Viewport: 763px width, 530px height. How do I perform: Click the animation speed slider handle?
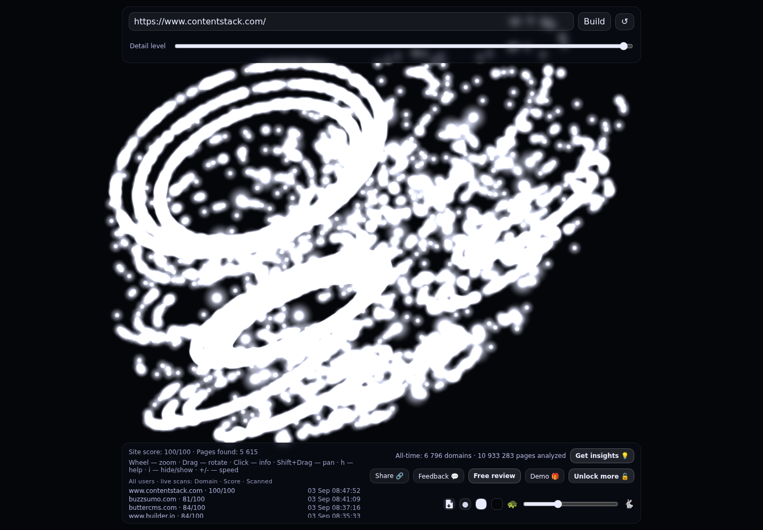(558, 504)
